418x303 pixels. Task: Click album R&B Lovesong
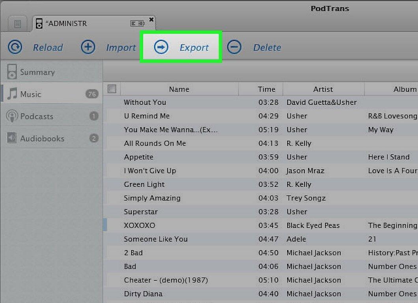tap(393, 116)
